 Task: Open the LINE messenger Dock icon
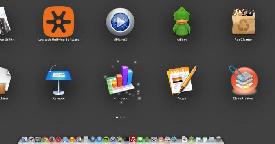pos(140,139)
